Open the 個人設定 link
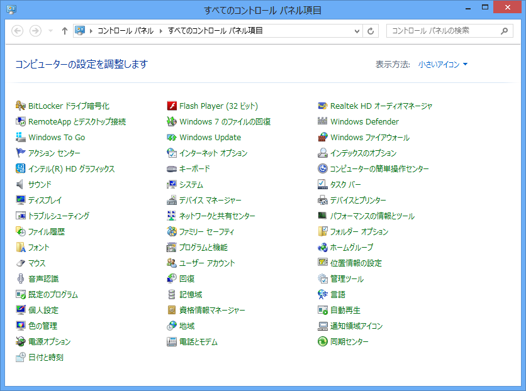The width and height of the screenshot is (526, 391). click(x=43, y=311)
